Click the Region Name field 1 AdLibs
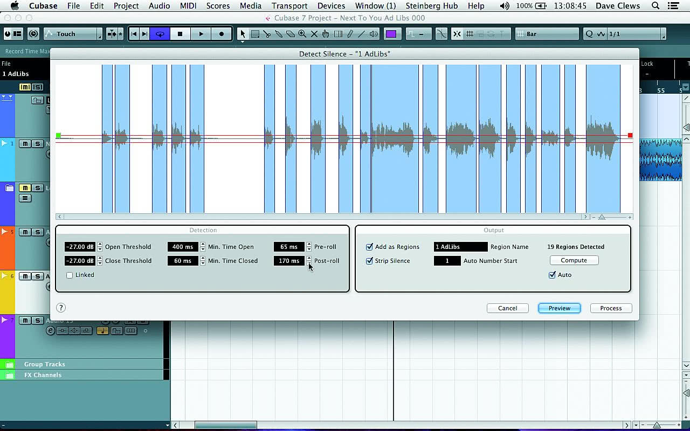690x431 pixels. (x=461, y=247)
